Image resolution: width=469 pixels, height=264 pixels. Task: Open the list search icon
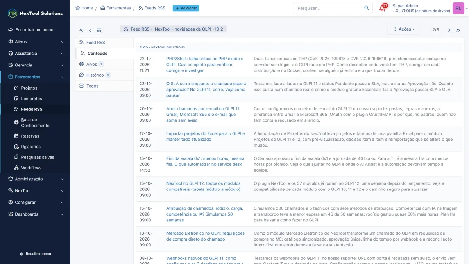99,30
